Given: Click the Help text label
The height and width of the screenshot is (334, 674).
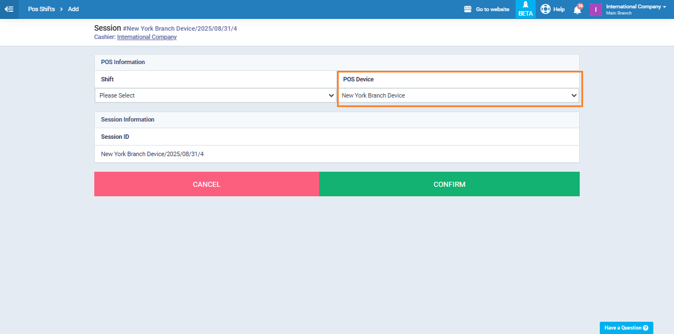Looking at the screenshot, I should click(x=559, y=9).
